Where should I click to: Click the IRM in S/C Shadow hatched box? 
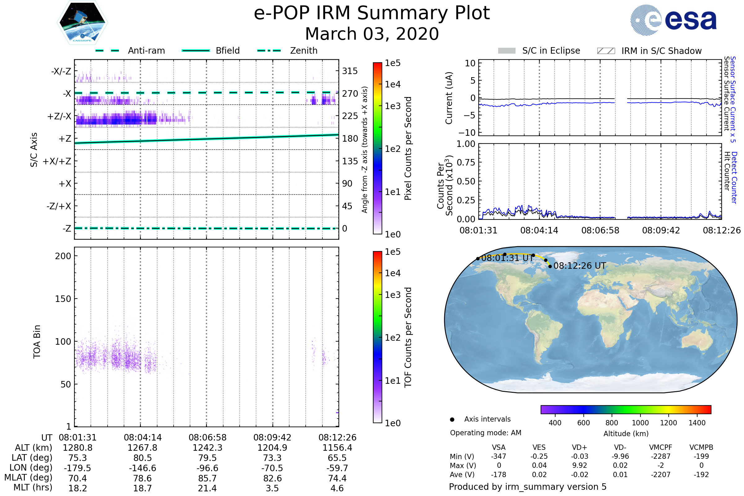pos(606,51)
